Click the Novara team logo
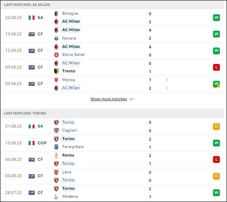The height and width of the screenshot is (202, 227). (56, 38)
